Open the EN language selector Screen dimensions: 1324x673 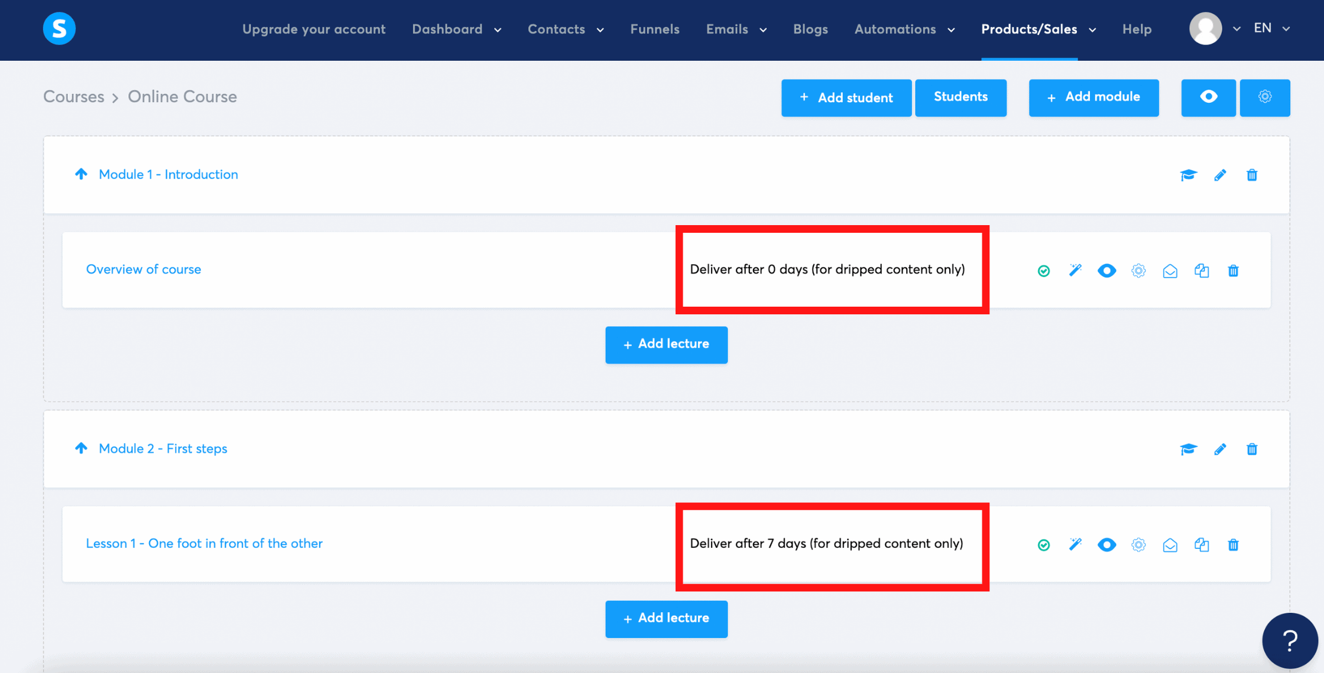click(1271, 28)
